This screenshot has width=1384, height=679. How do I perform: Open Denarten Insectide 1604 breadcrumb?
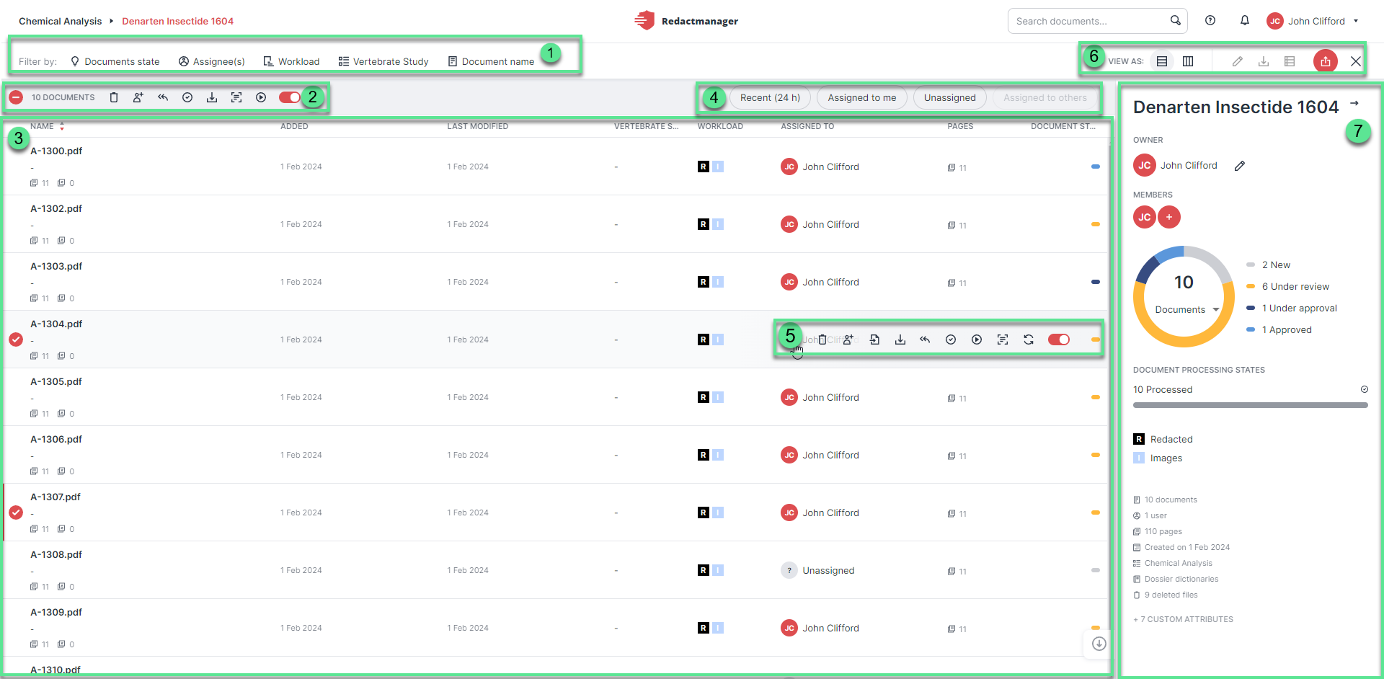(x=177, y=21)
